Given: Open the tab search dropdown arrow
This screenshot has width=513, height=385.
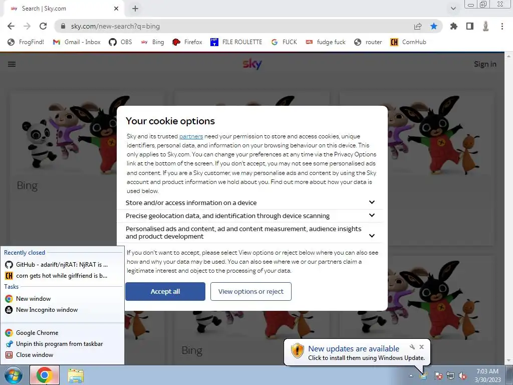Looking at the screenshot, I should coord(453,9).
